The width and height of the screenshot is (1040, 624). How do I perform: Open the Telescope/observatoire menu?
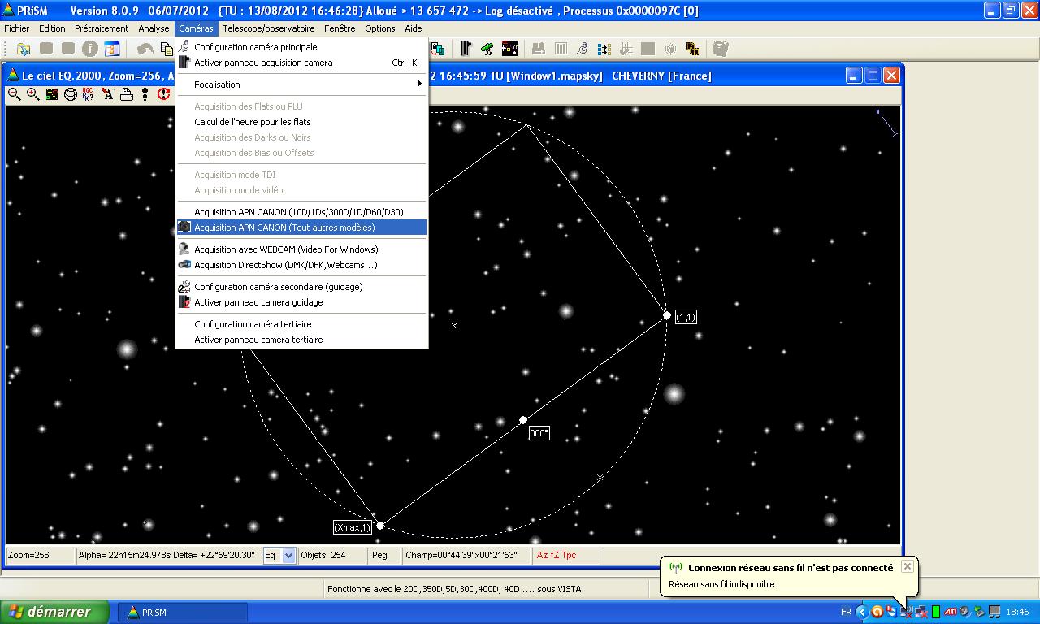[x=268, y=28]
